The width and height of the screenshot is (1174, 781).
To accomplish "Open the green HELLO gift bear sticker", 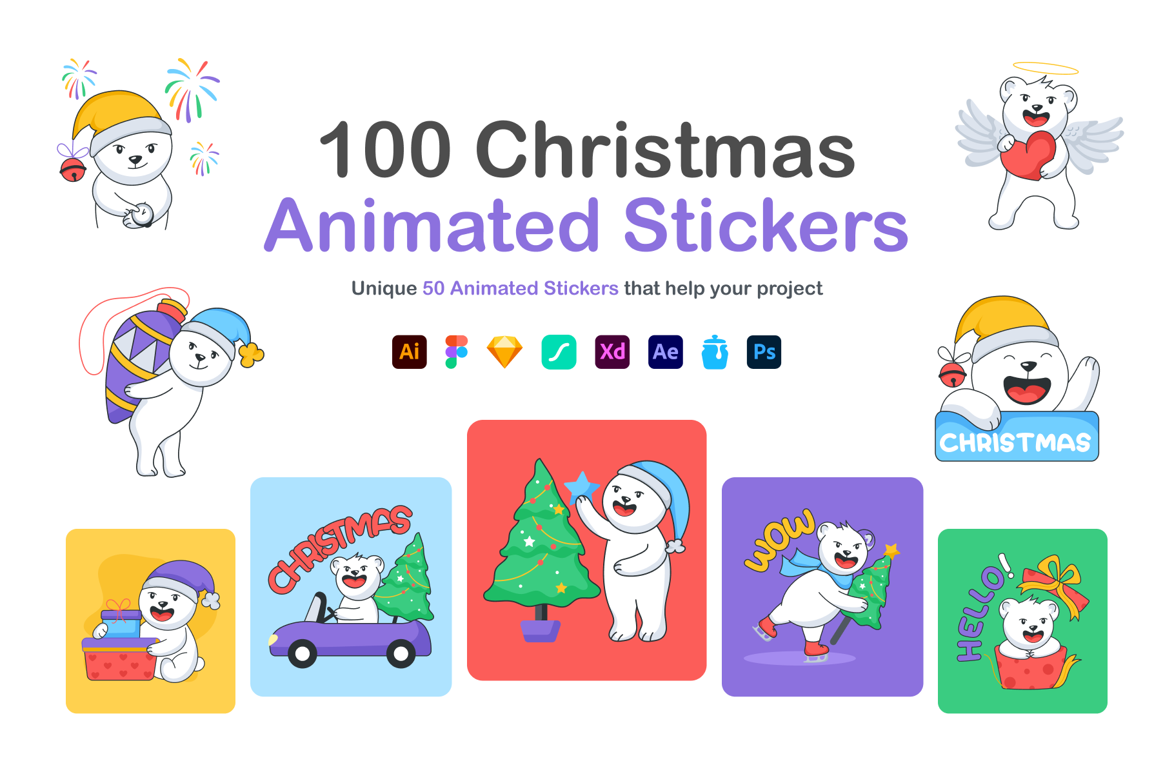I will [1022, 621].
